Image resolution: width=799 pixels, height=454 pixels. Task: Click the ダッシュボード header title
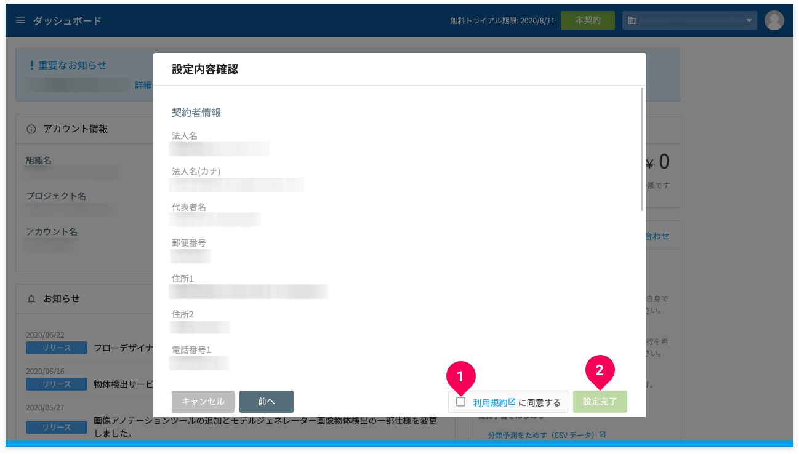(67, 20)
